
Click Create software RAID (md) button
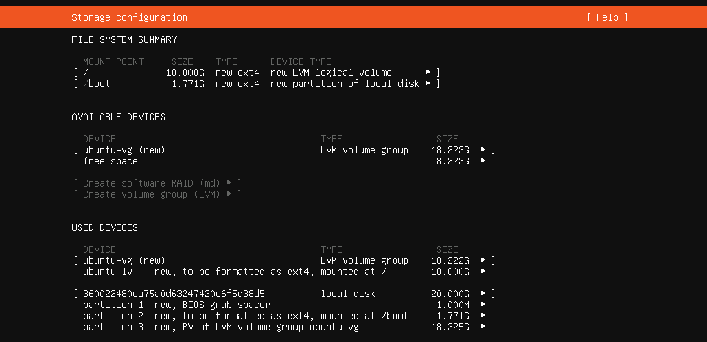click(157, 183)
